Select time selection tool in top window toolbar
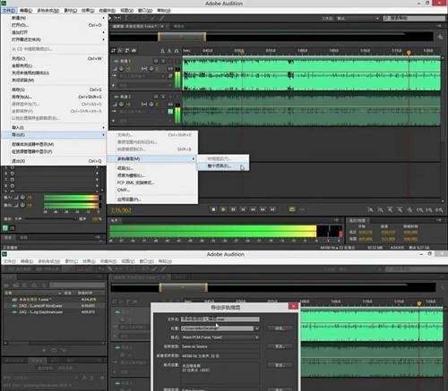 [x=126, y=18]
